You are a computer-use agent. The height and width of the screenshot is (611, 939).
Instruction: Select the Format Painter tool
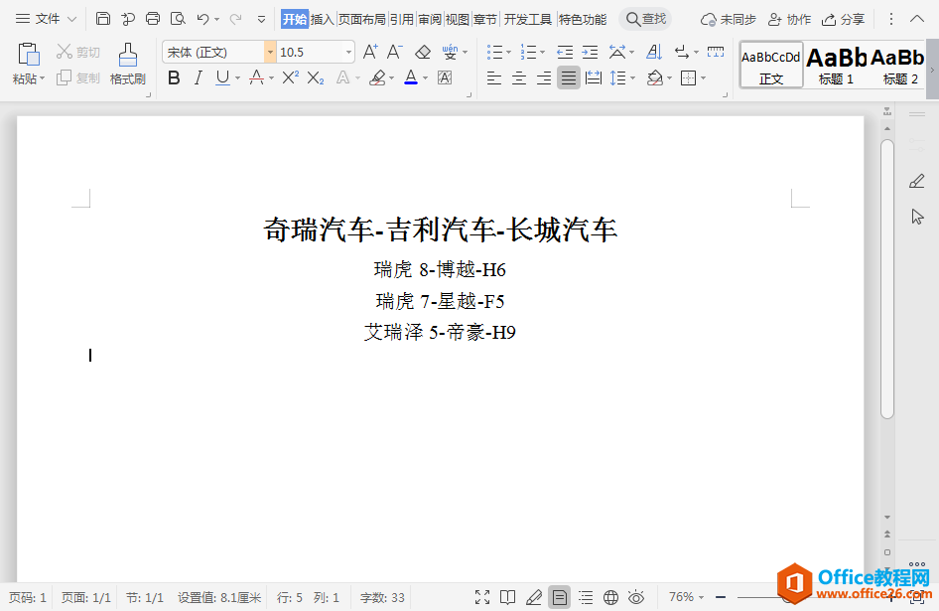coord(128,63)
